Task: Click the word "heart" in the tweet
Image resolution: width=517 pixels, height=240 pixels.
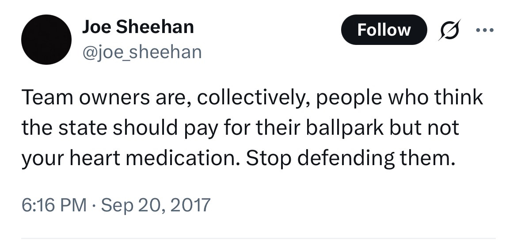Action: 92,159
